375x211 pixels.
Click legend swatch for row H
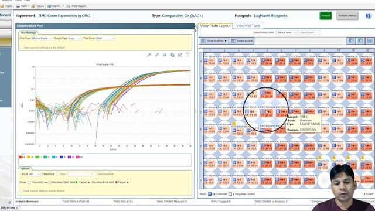coord(77,157)
